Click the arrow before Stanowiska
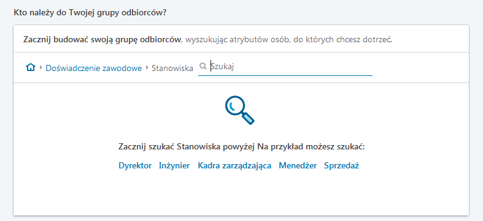Viewport: 483px width, 221px height. (147, 67)
